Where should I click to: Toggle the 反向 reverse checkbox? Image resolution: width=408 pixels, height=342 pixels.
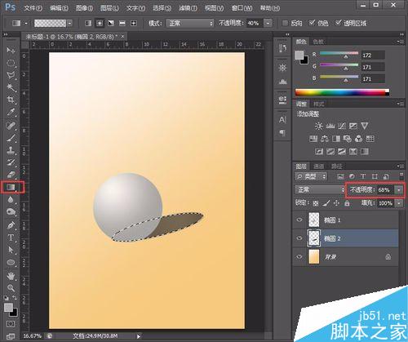285,23
